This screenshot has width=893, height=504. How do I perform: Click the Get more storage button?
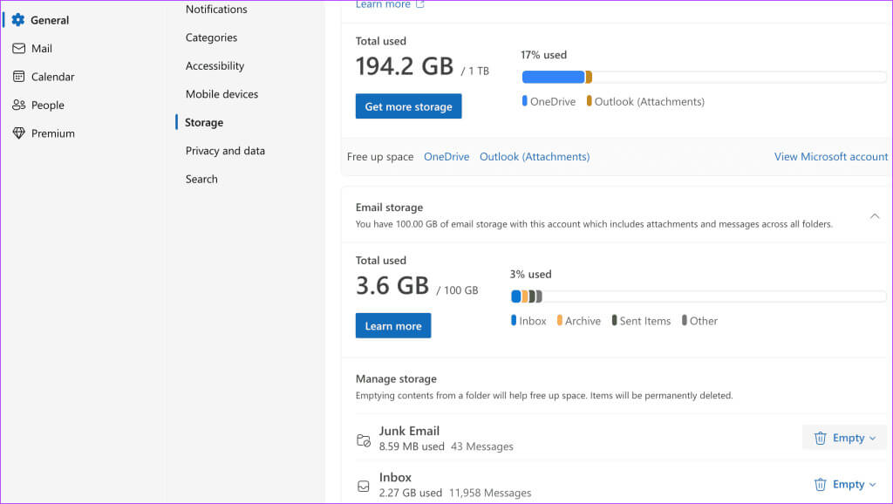408,106
